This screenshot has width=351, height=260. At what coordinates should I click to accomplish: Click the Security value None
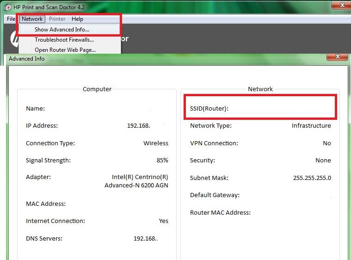click(323, 161)
